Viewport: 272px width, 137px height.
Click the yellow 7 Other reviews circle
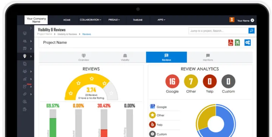click(191, 82)
